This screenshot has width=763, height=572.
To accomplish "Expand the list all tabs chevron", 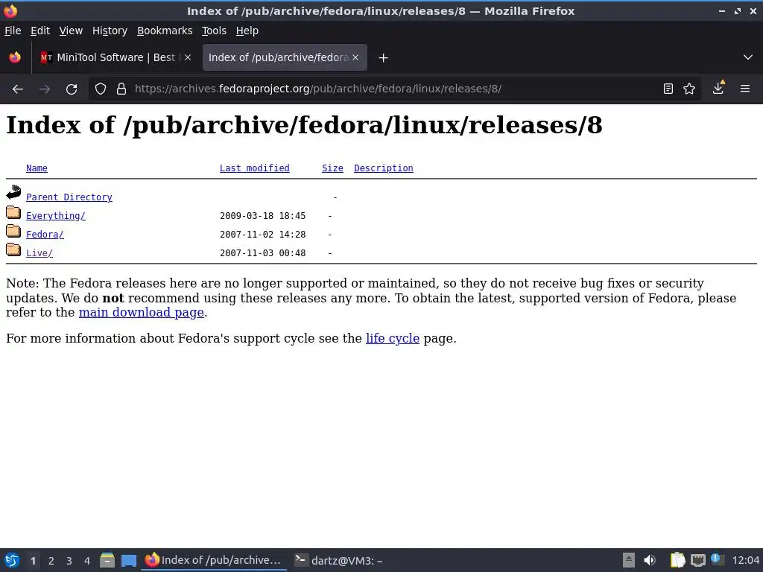I will click(x=748, y=57).
